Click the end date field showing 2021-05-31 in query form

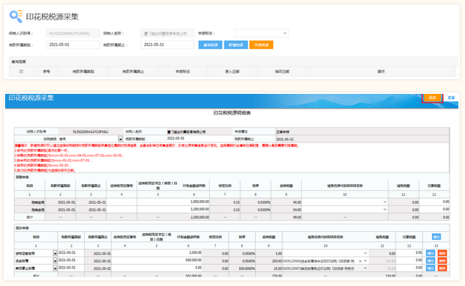[x=167, y=45]
